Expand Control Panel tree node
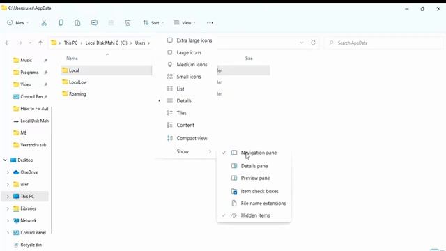Screen dimensions: 446x251 (x=8, y=233)
